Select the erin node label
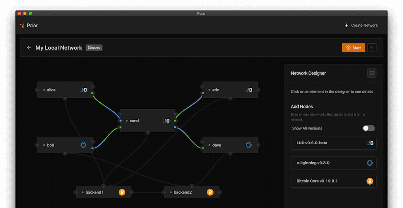 click(x=216, y=90)
